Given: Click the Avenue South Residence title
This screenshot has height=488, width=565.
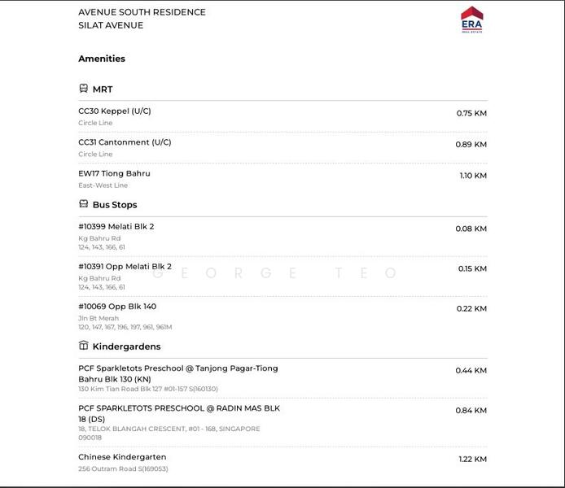Looking at the screenshot, I should click(x=142, y=12).
